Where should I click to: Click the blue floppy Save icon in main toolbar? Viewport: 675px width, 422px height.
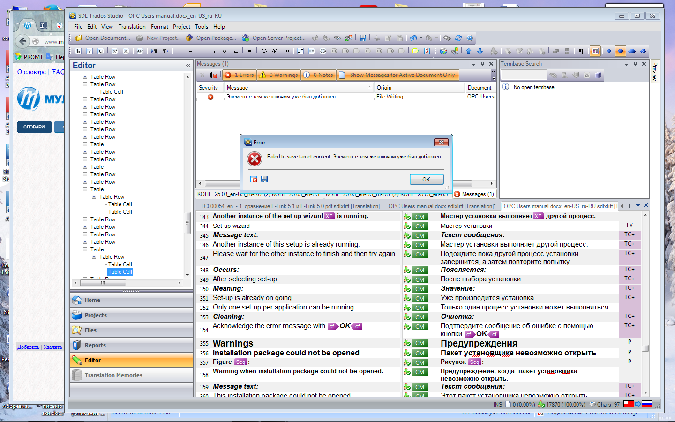pos(362,38)
